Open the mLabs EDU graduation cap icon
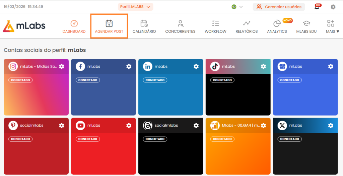Viewport: 343px width, 176px height. (x=306, y=23)
